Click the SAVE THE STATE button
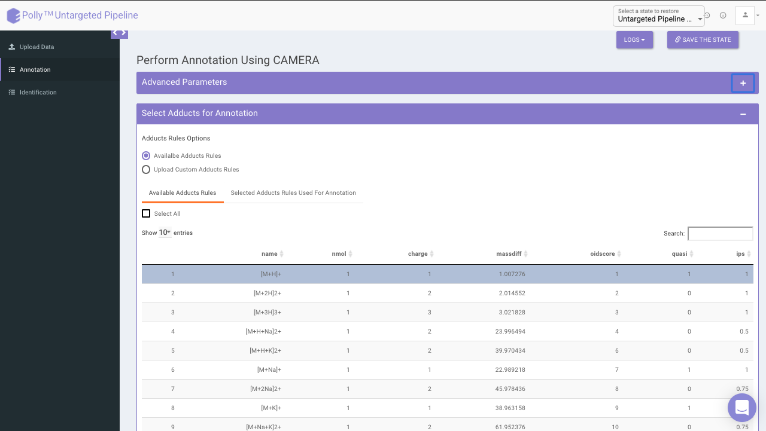Screen dimensions: 766x431 tap(703, 39)
